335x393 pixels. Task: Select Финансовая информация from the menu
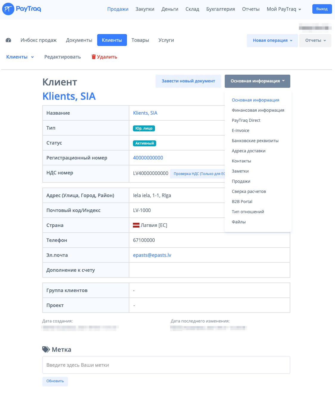click(x=258, y=110)
